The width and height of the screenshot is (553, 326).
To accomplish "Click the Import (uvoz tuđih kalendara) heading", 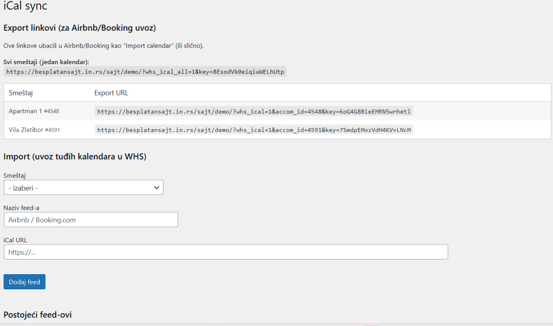I will click(x=75, y=157).
